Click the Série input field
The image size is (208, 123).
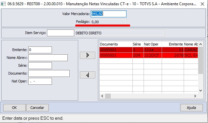40,65
